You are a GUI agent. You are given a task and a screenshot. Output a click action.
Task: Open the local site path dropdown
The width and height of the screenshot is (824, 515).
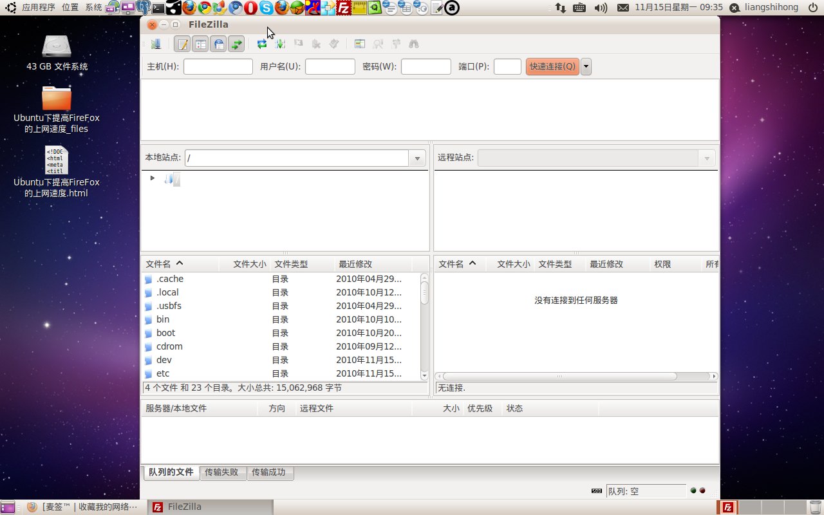pyautogui.click(x=417, y=158)
